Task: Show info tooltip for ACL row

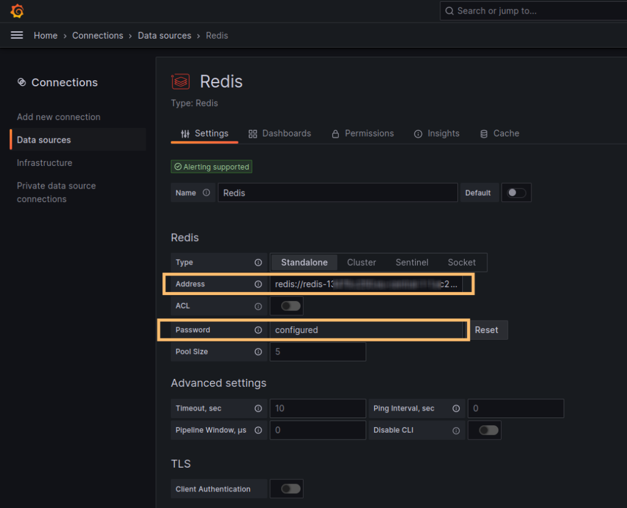Action: [258, 306]
